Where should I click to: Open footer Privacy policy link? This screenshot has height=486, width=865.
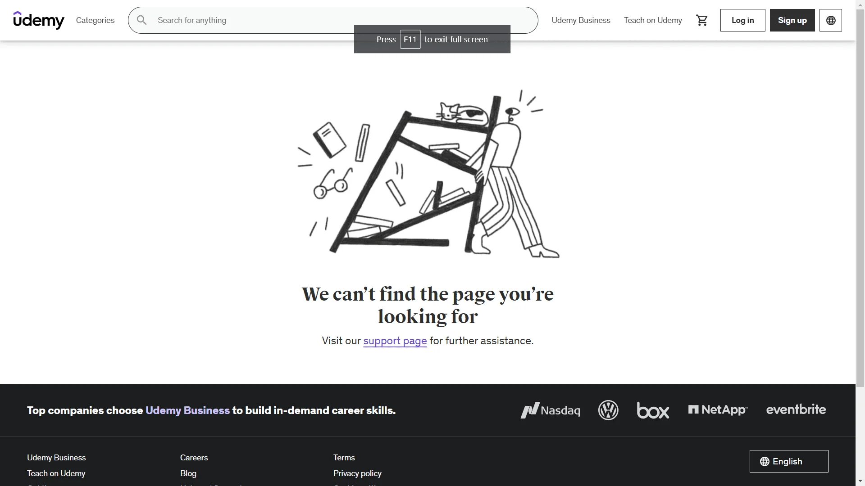pyautogui.click(x=357, y=473)
